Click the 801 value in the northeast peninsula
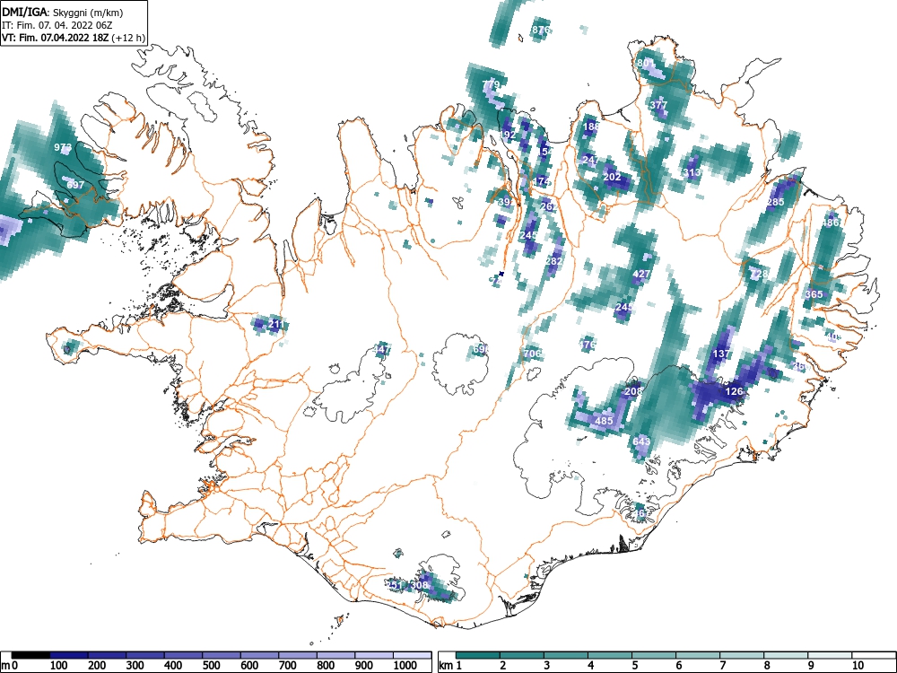Screen dimensions: 897x673 (645, 63)
